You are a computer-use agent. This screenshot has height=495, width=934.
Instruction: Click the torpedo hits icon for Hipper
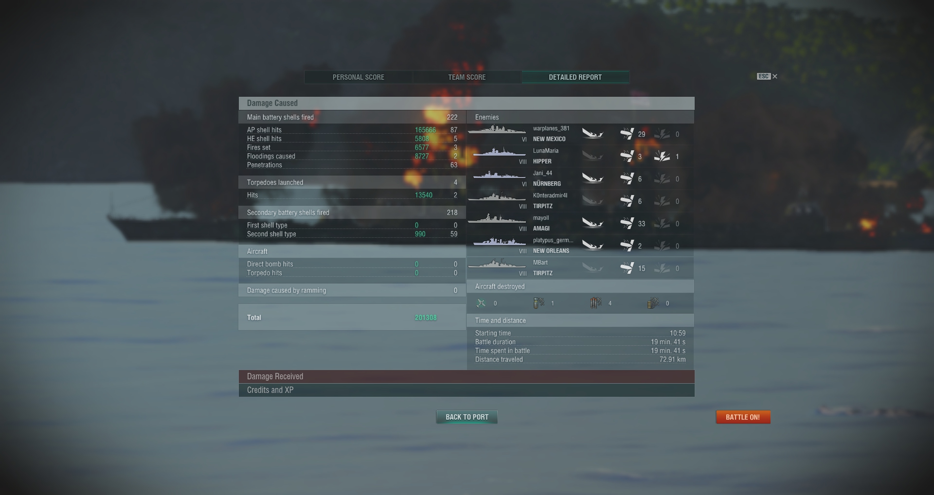coord(662,156)
